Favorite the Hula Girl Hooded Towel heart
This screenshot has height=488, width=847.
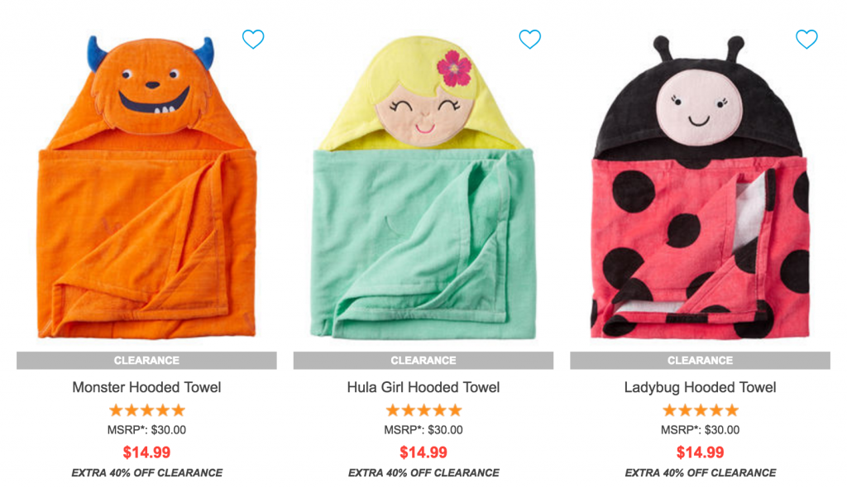click(530, 40)
